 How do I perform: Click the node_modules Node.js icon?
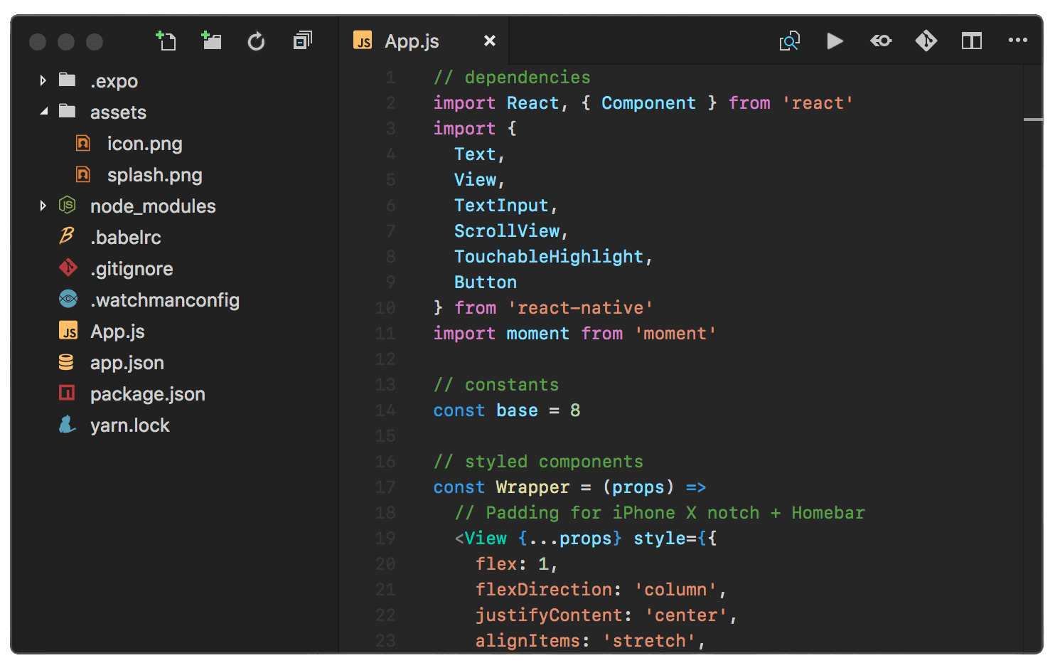[x=67, y=206]
